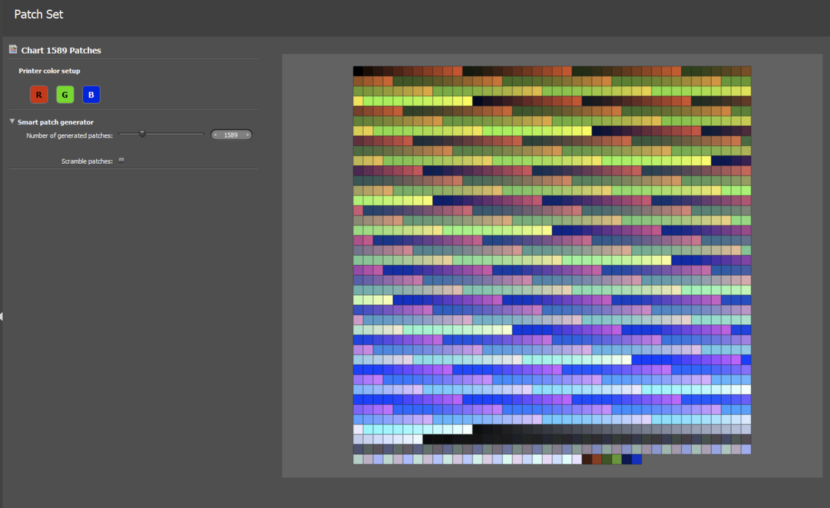The image size is (830, 508).
Task: Select the top-right corner patch of the chart
Action: (746, 71)
